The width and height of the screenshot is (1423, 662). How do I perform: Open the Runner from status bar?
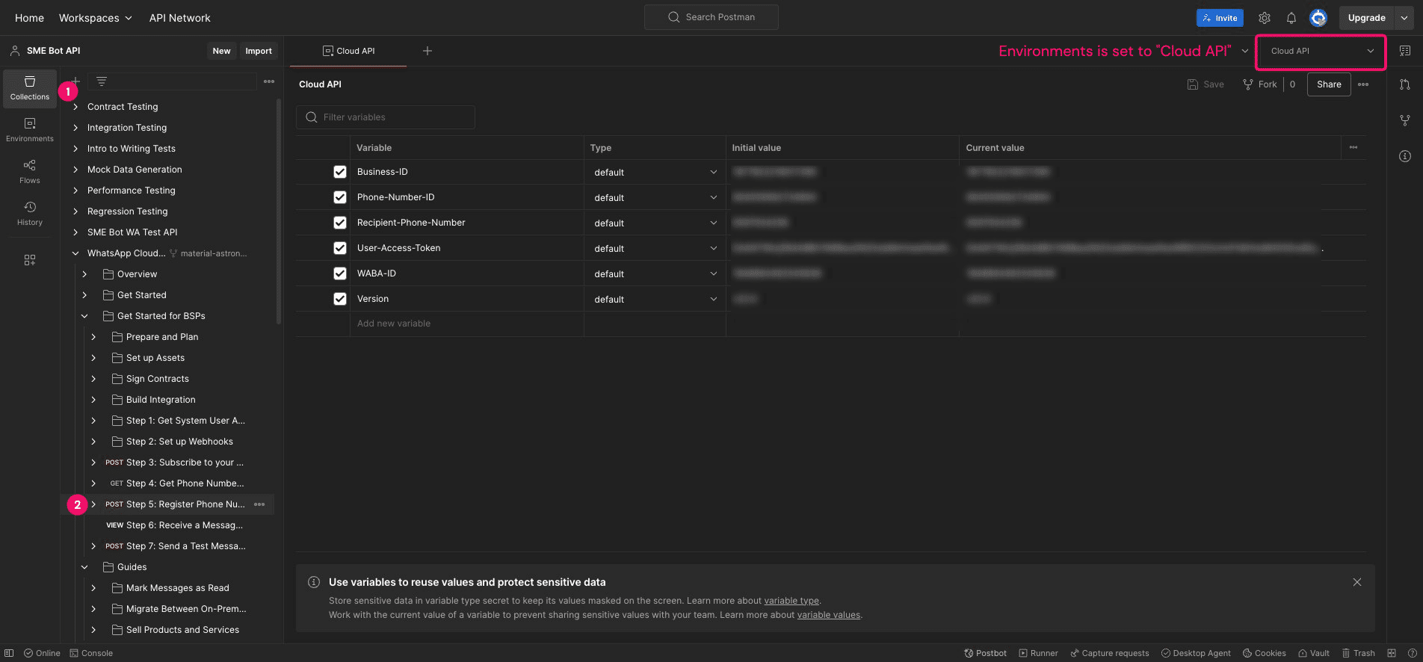click(x=1038, y=653)
